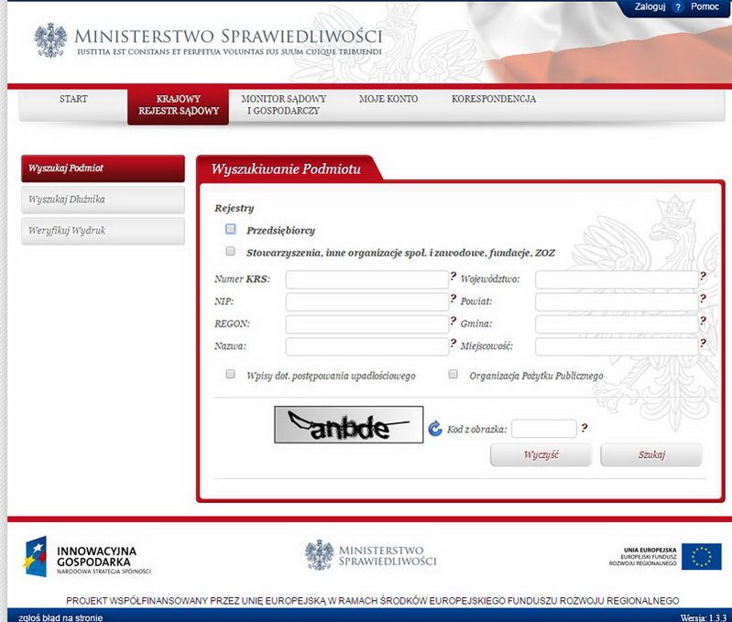Focus the Numer KRS input field
The width and height of the screenshot is (732, 622).
(367, 279)
